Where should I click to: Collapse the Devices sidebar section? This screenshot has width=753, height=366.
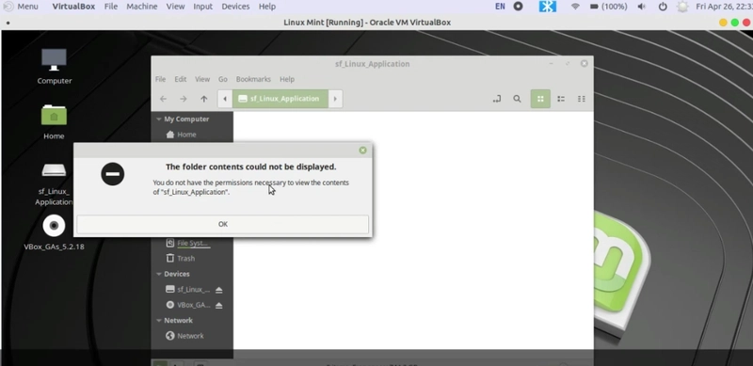coord(158,274)
